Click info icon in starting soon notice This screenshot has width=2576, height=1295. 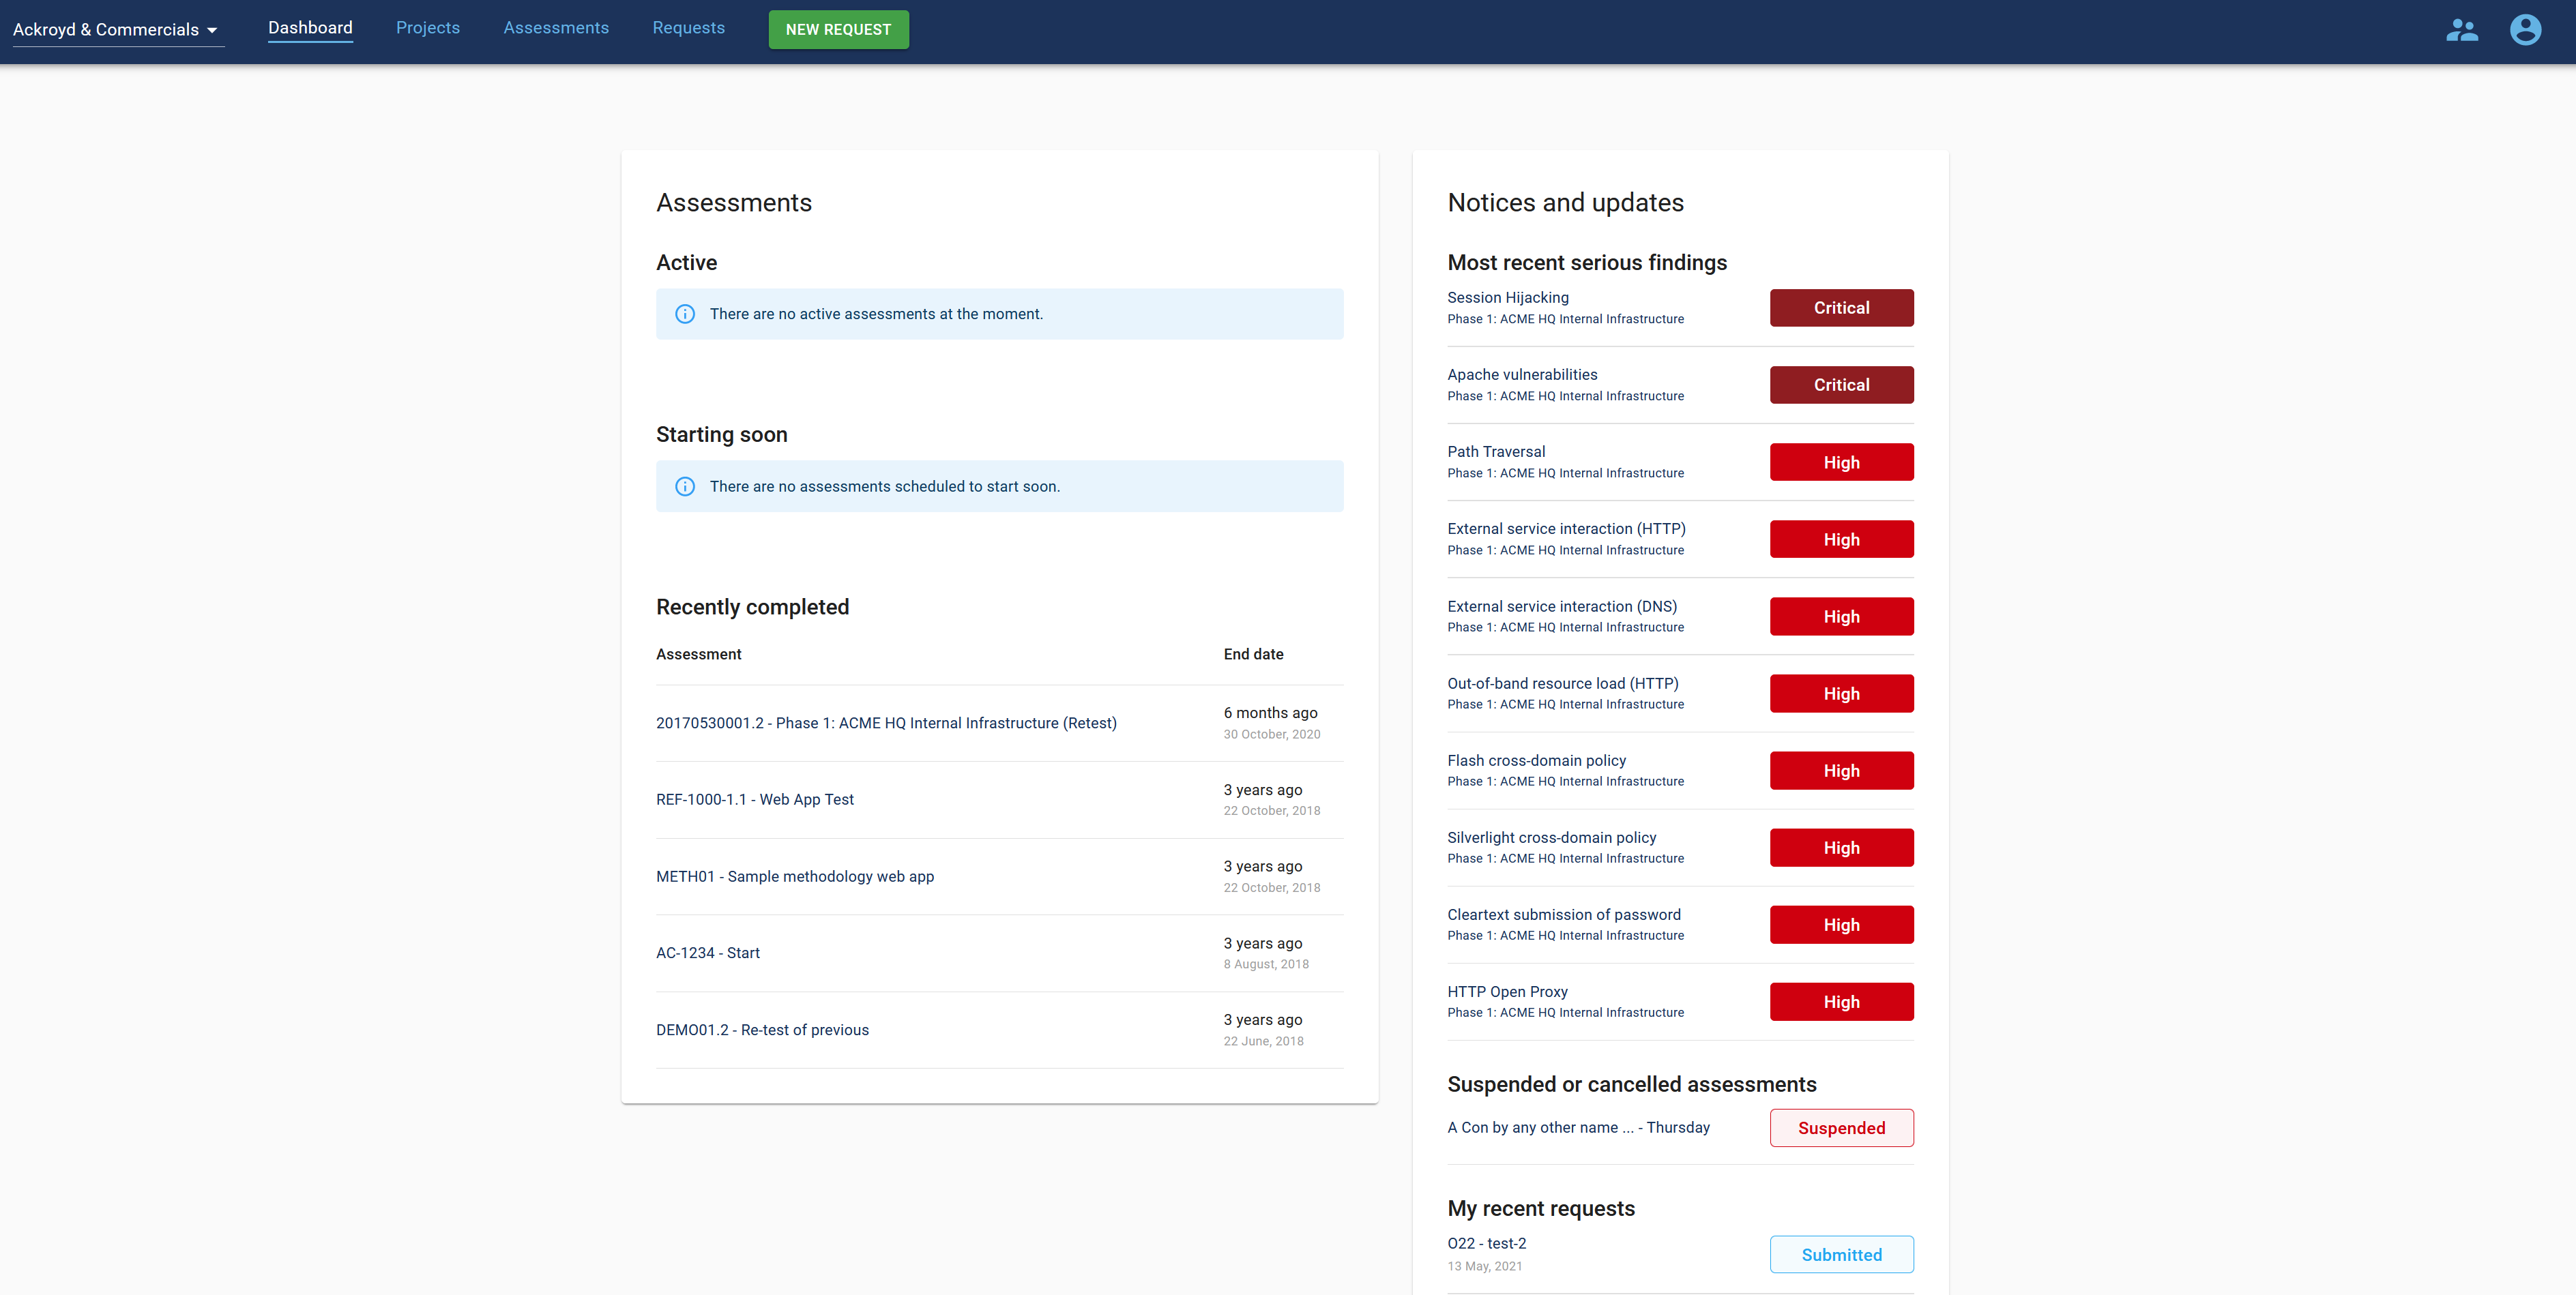pyautogui.click(x=685, y=487)
